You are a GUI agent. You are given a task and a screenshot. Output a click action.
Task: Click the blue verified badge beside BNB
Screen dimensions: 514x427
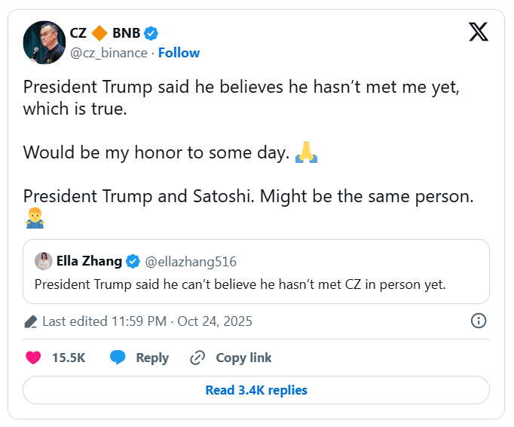coord(151,33)
